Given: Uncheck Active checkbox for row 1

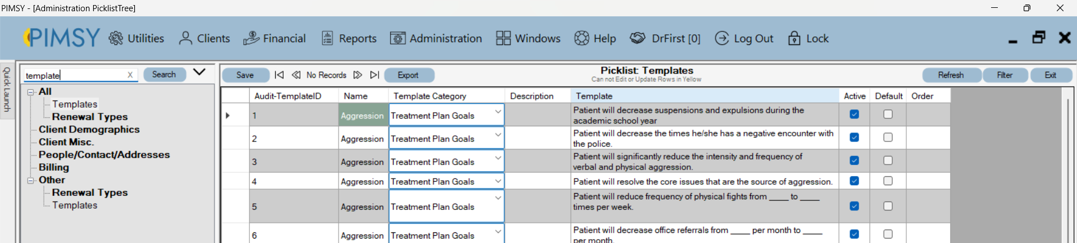Looking at the screenshot, I should coord(854,114).
